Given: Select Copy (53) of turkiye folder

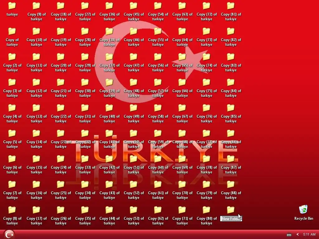Looking at the screenshot, I should tap(134, 210).
